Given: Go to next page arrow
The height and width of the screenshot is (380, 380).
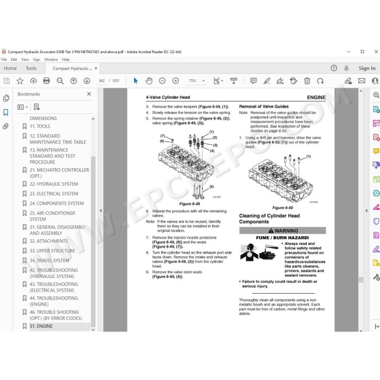Looking at the screenshot, I should tap(87, 81).
